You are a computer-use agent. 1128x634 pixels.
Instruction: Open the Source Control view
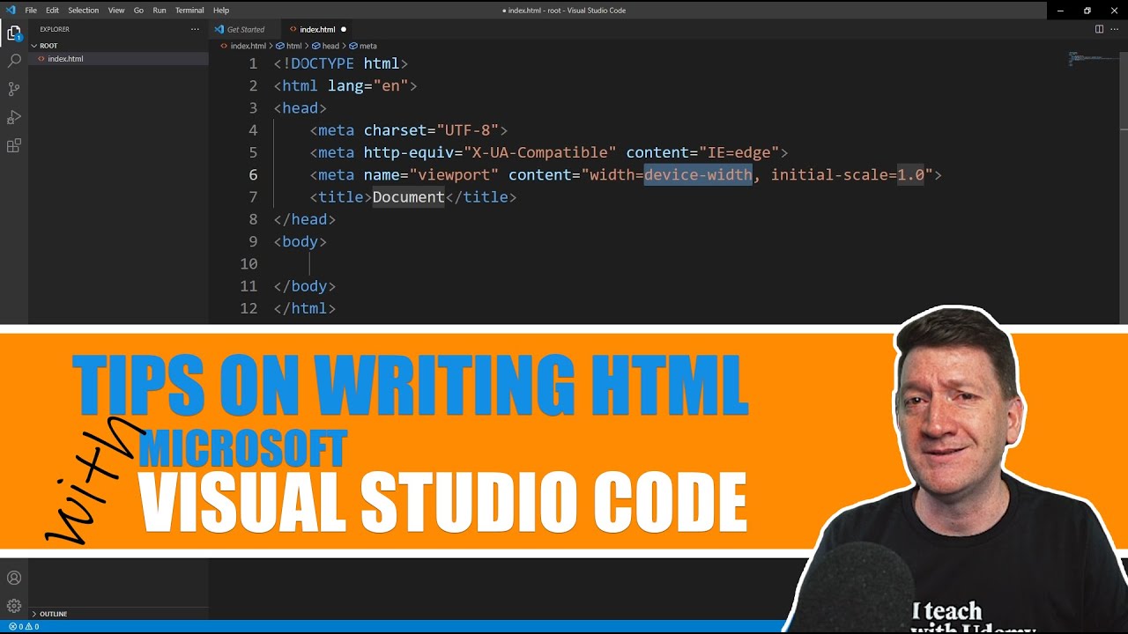[x=14, y=89]
